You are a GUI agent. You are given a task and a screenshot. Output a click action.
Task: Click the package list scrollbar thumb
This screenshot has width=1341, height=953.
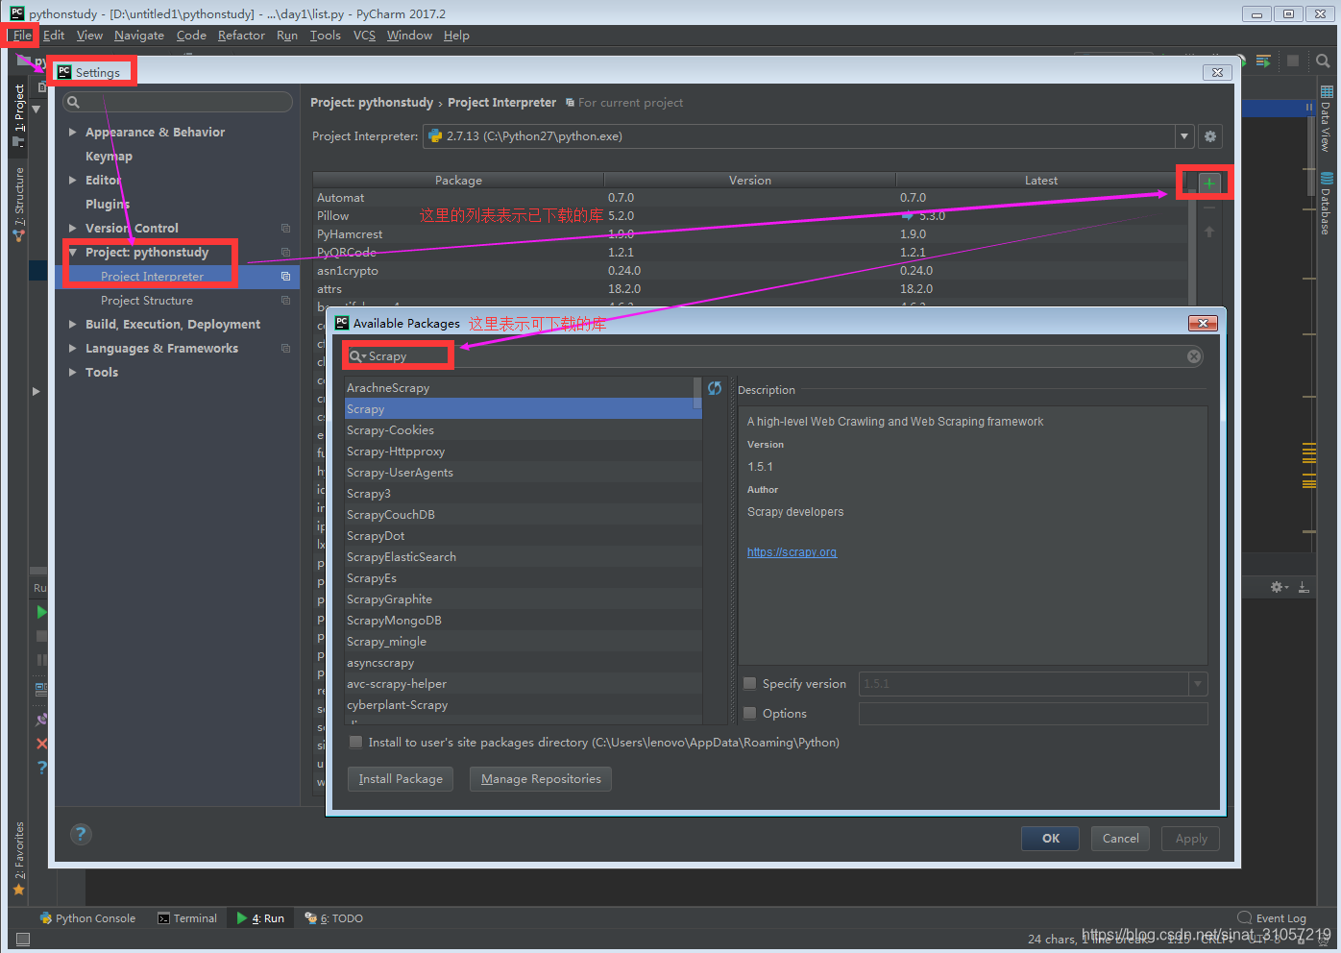tap(697, 394)
